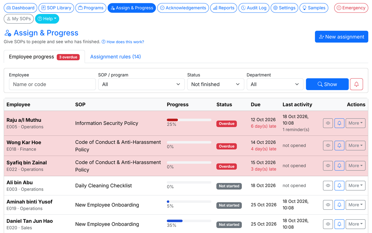This screenshot has height=233, width=372.
Task: Open the Status filter showing Not finished
Action: [x=216, y=84]
